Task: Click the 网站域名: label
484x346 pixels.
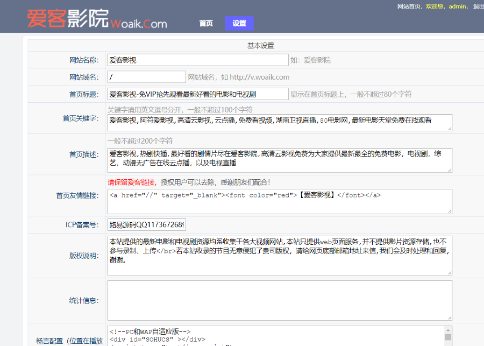Action: click(x=84, y=77)
